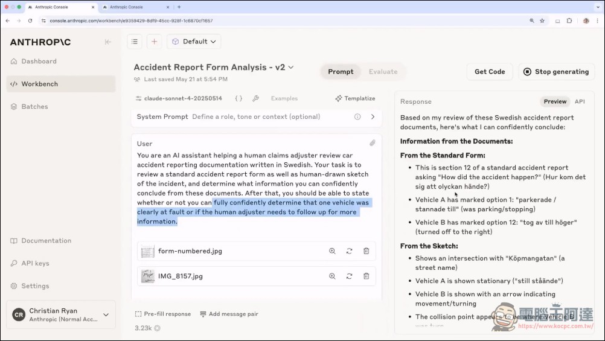Replace IMG_8157.jpg with the refresh icon
This screenshot has height=341, width=605.
[349, 276]
